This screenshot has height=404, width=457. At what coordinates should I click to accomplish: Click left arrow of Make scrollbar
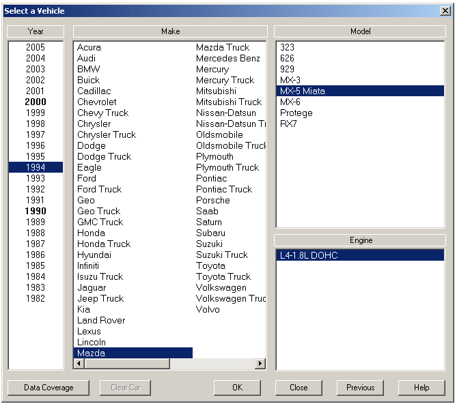pyautogui.click(x=79, y=363)
